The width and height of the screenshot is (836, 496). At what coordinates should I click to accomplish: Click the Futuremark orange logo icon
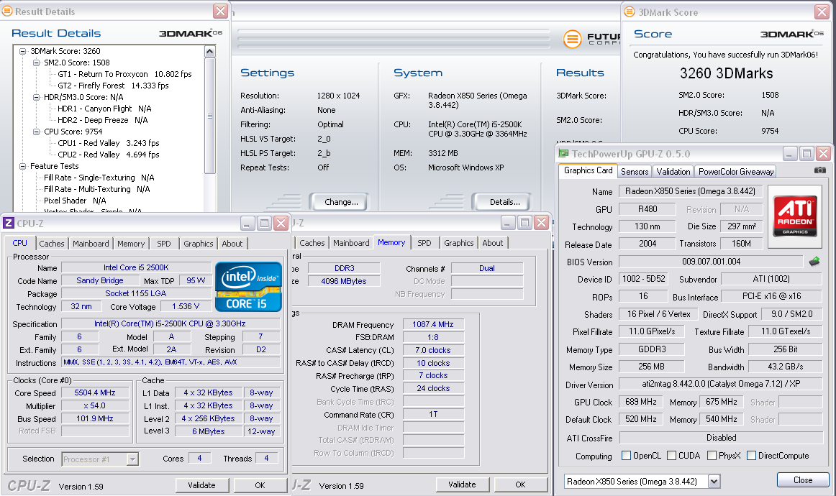click(572, 39)
